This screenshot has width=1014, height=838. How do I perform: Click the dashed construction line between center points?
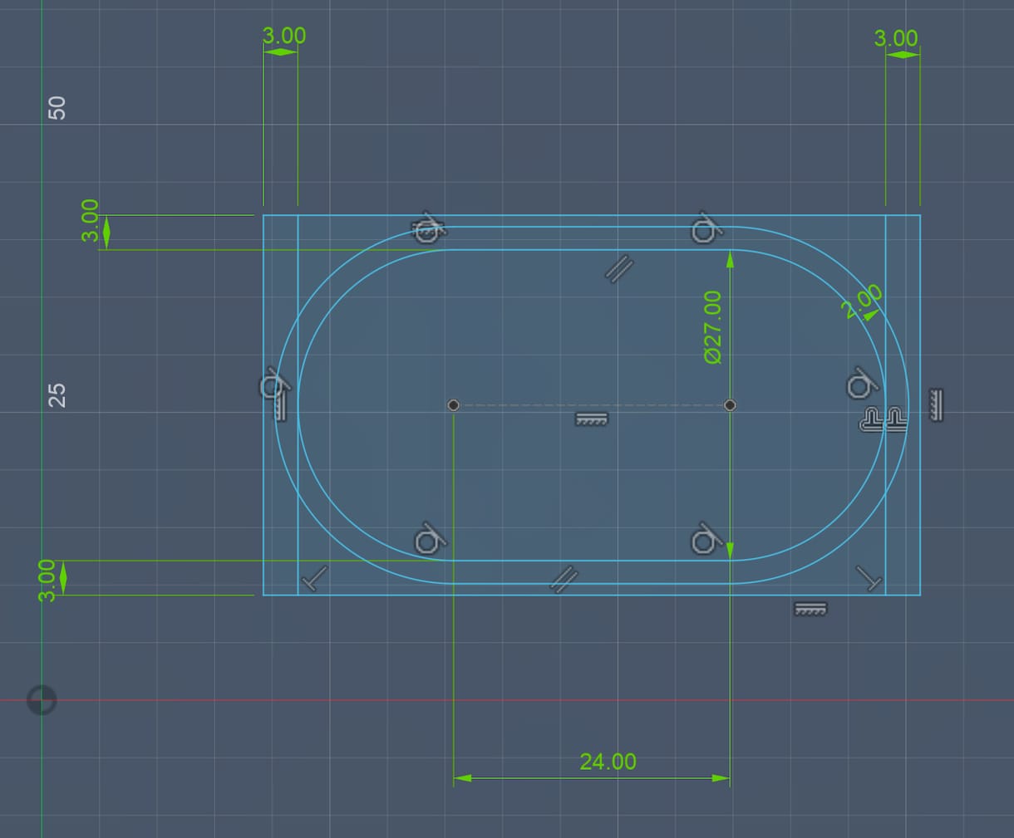[591, 405]
